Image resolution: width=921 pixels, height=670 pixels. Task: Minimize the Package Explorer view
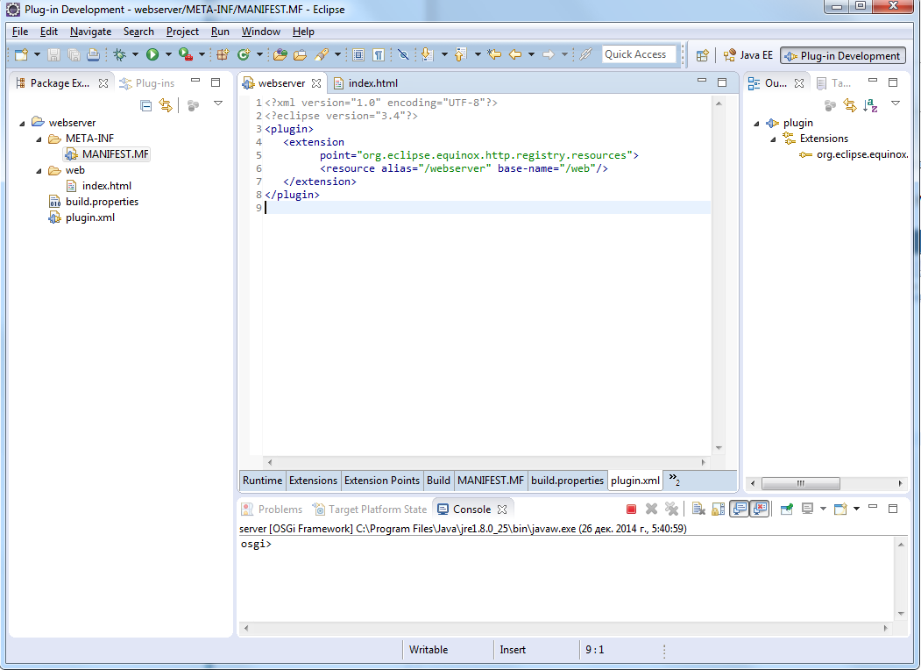pos(195,81)
